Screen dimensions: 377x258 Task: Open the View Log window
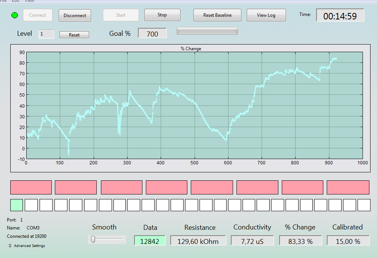coord(266,15)
